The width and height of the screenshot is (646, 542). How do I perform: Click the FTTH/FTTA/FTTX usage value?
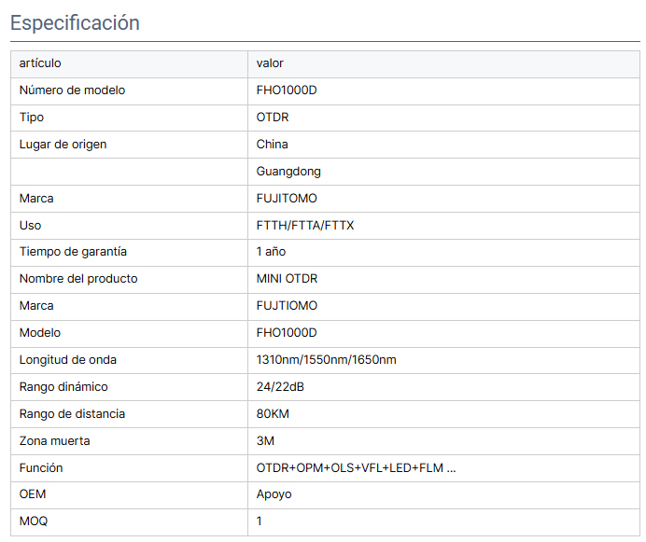point(305,225)
